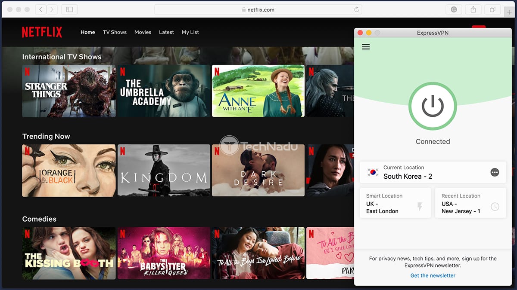Open The Kissing Booth thumbnail
This screenshot has height=290, width=517.
pos(69,253)
